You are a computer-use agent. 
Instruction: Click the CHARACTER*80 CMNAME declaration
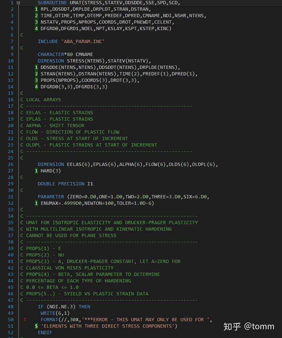[65, 54]
